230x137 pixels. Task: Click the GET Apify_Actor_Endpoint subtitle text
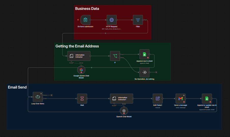112,29
